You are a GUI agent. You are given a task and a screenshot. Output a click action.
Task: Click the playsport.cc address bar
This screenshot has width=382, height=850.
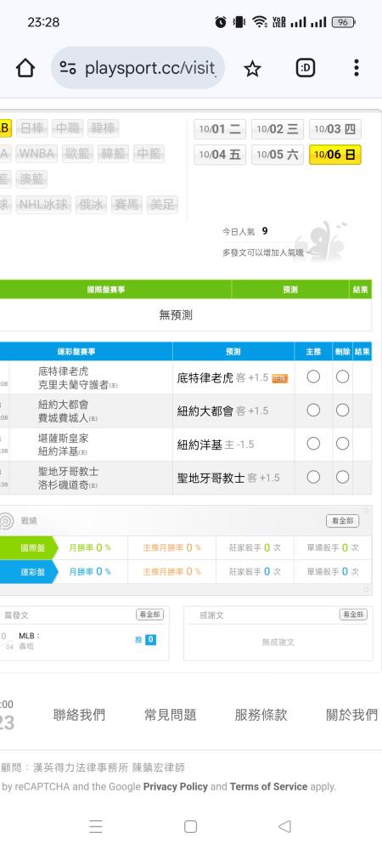[138, 68]
